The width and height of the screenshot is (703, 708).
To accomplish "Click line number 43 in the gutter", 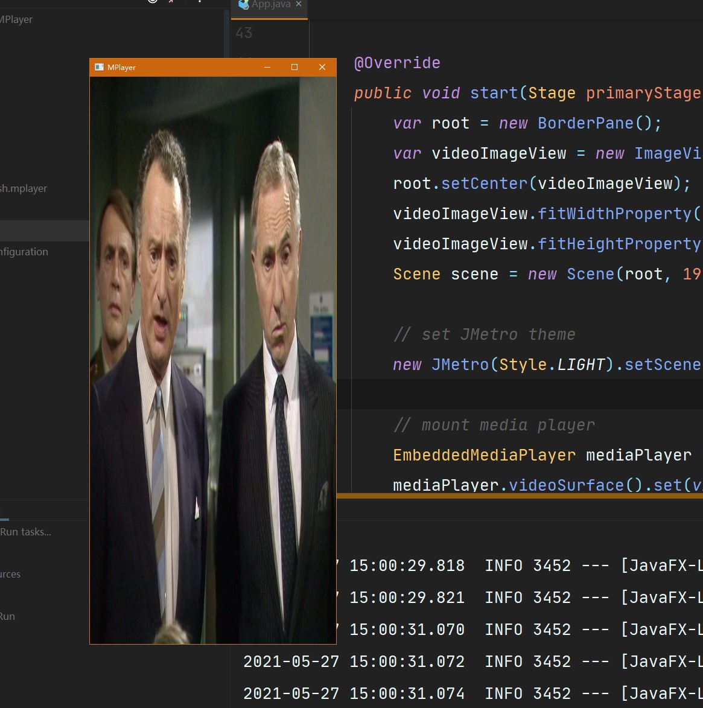I will tap(244, 33).
